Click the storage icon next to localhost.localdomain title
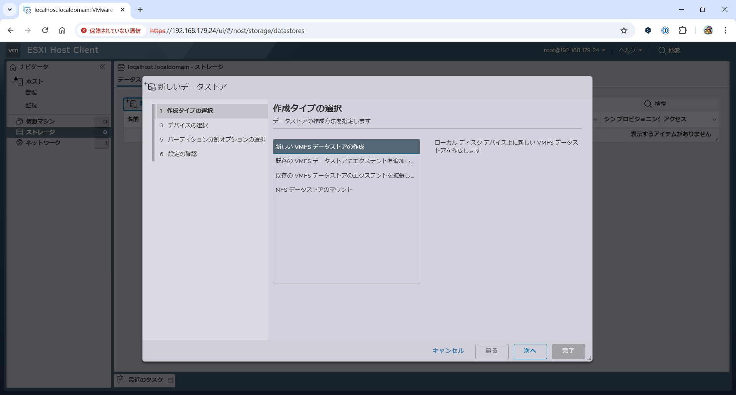 pyautogui.click(x=121, y=67)
